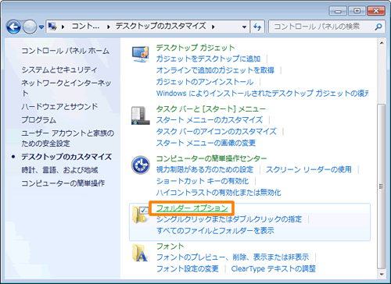Click ガジェットのアンインストール
The image size is (391, 284).
tap(205, 82)
